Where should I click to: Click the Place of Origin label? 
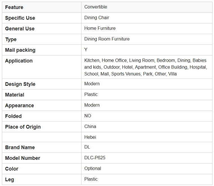[23, 127]
